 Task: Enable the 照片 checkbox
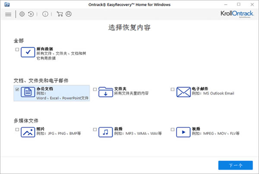click(17, 129)
